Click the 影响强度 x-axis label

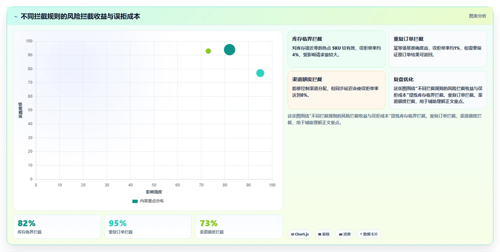click(154, 192)
